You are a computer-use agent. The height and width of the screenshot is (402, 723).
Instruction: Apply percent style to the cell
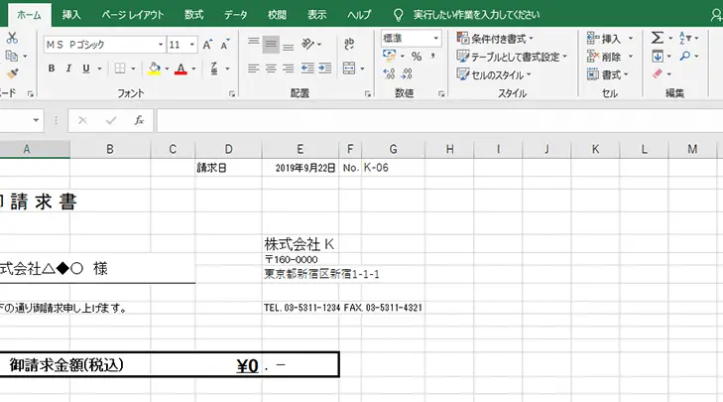point(417,57)
